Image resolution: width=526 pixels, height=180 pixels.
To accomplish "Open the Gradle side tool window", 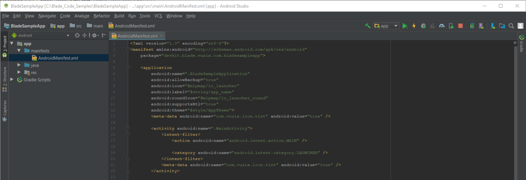I will coord(522,43).
